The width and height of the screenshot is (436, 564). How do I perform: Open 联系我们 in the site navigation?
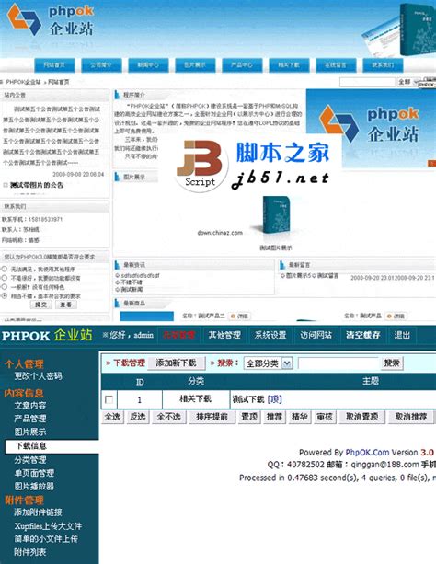tap(383, 65)
